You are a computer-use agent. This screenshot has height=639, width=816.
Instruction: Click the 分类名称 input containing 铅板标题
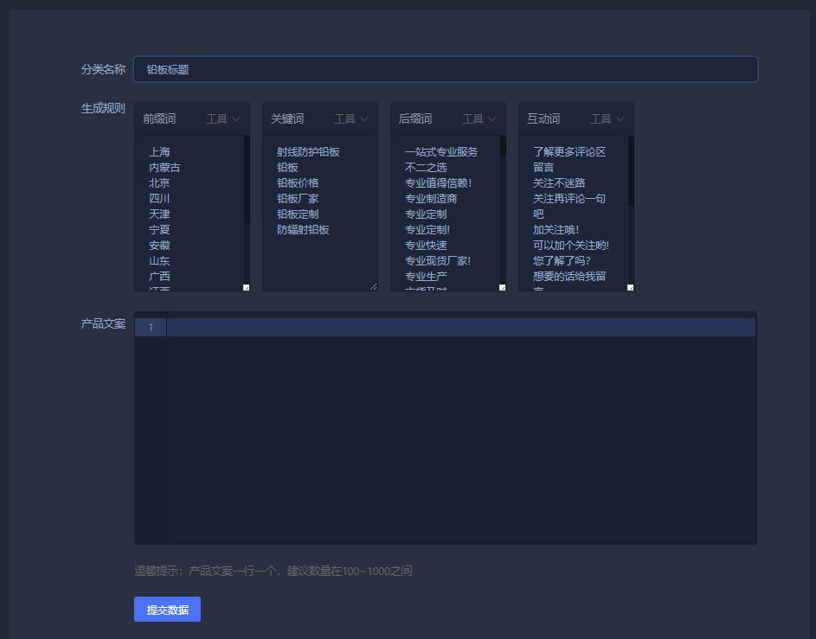[x=446, y=68]
